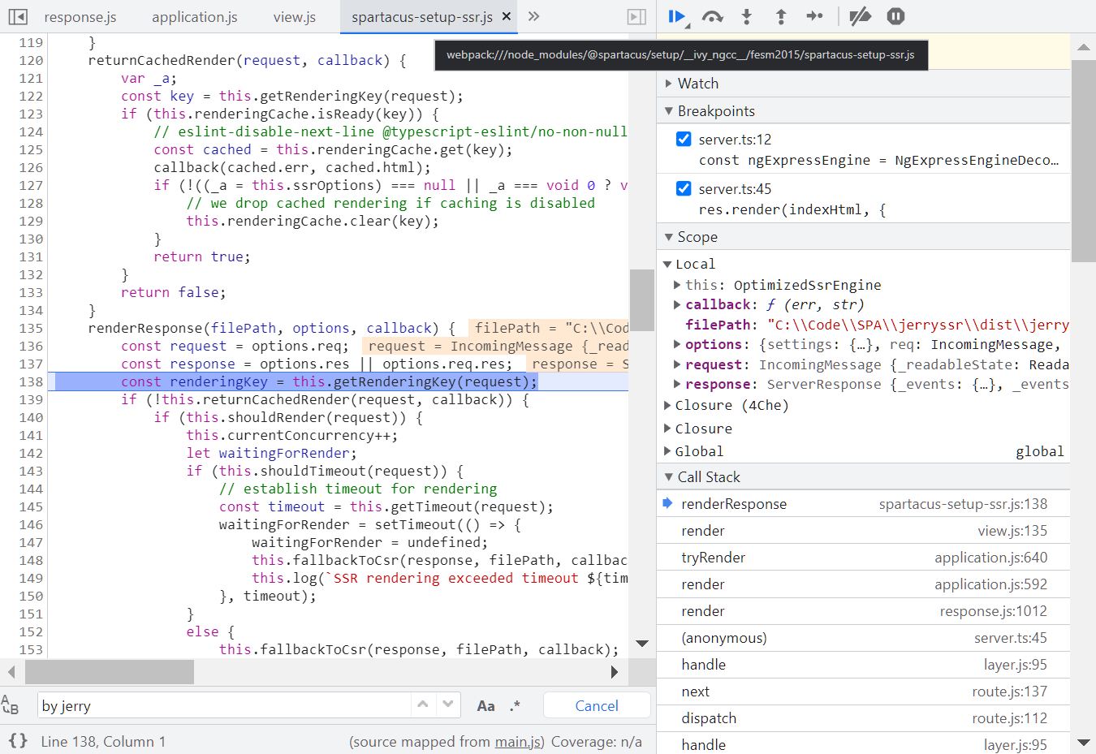Image resolution: width=1096 pixels, height=754 pixels.
Task: Toggle regular expression (.*) search
Action: [515, 706]
